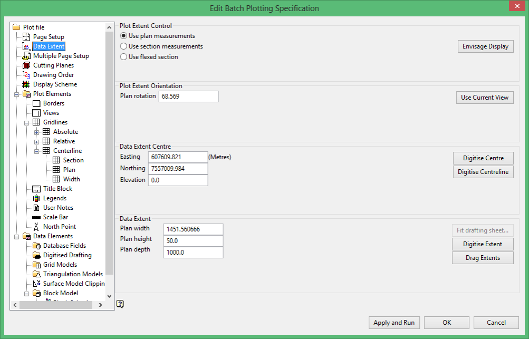529x339 pixels.
Task: Select Use flexed section radio button
Action: 124,56
